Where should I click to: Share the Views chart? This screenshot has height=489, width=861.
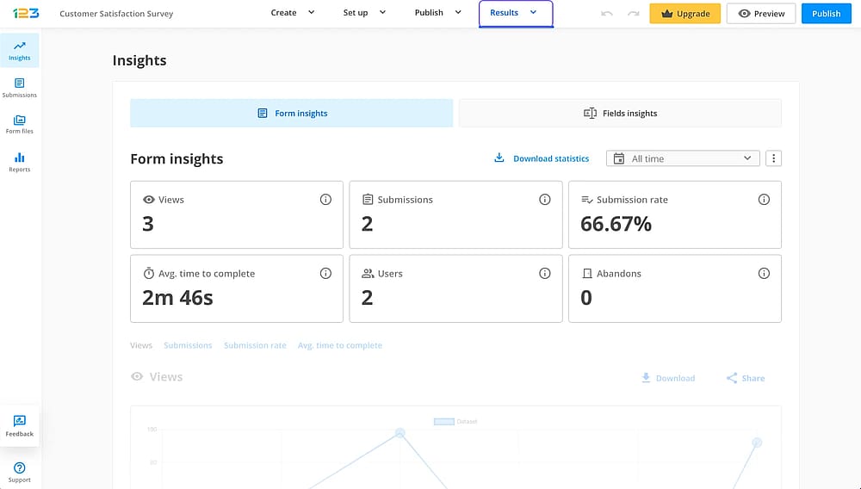click(745, 378)
